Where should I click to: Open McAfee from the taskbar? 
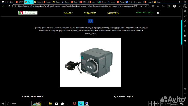pyautogui.click(x=75, y=103)
